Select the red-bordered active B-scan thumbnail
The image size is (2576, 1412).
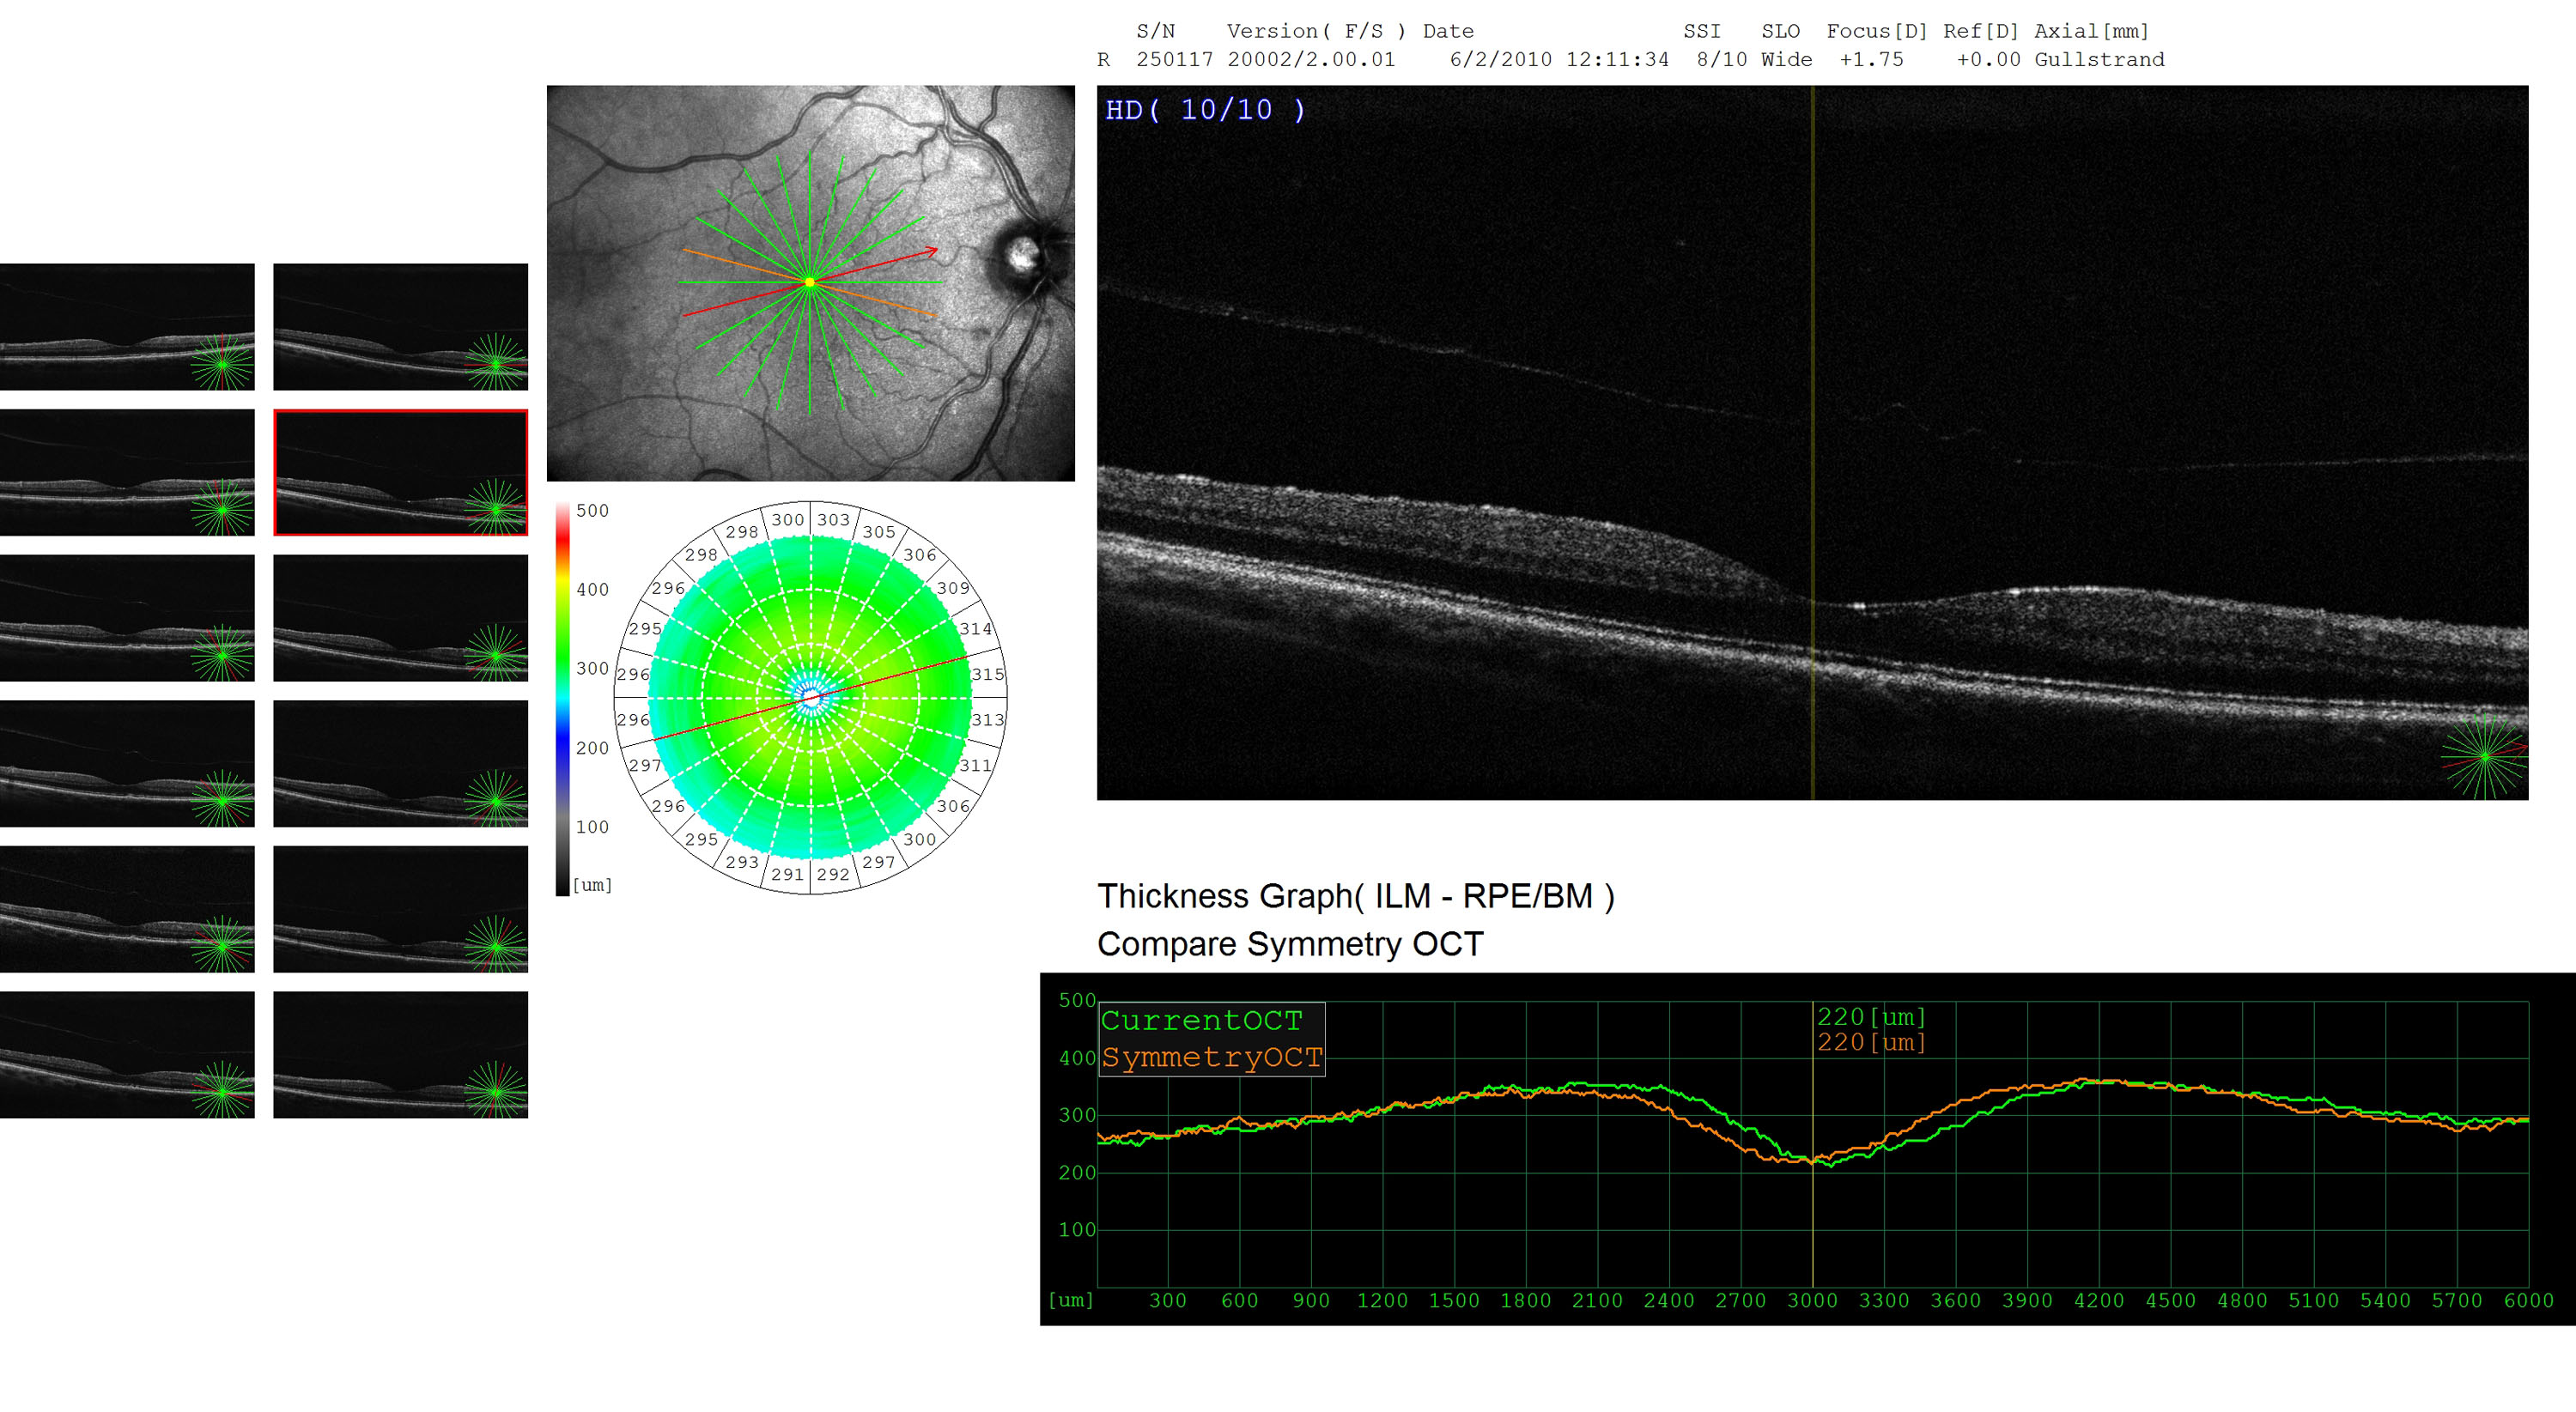click(x=401, y=473)
